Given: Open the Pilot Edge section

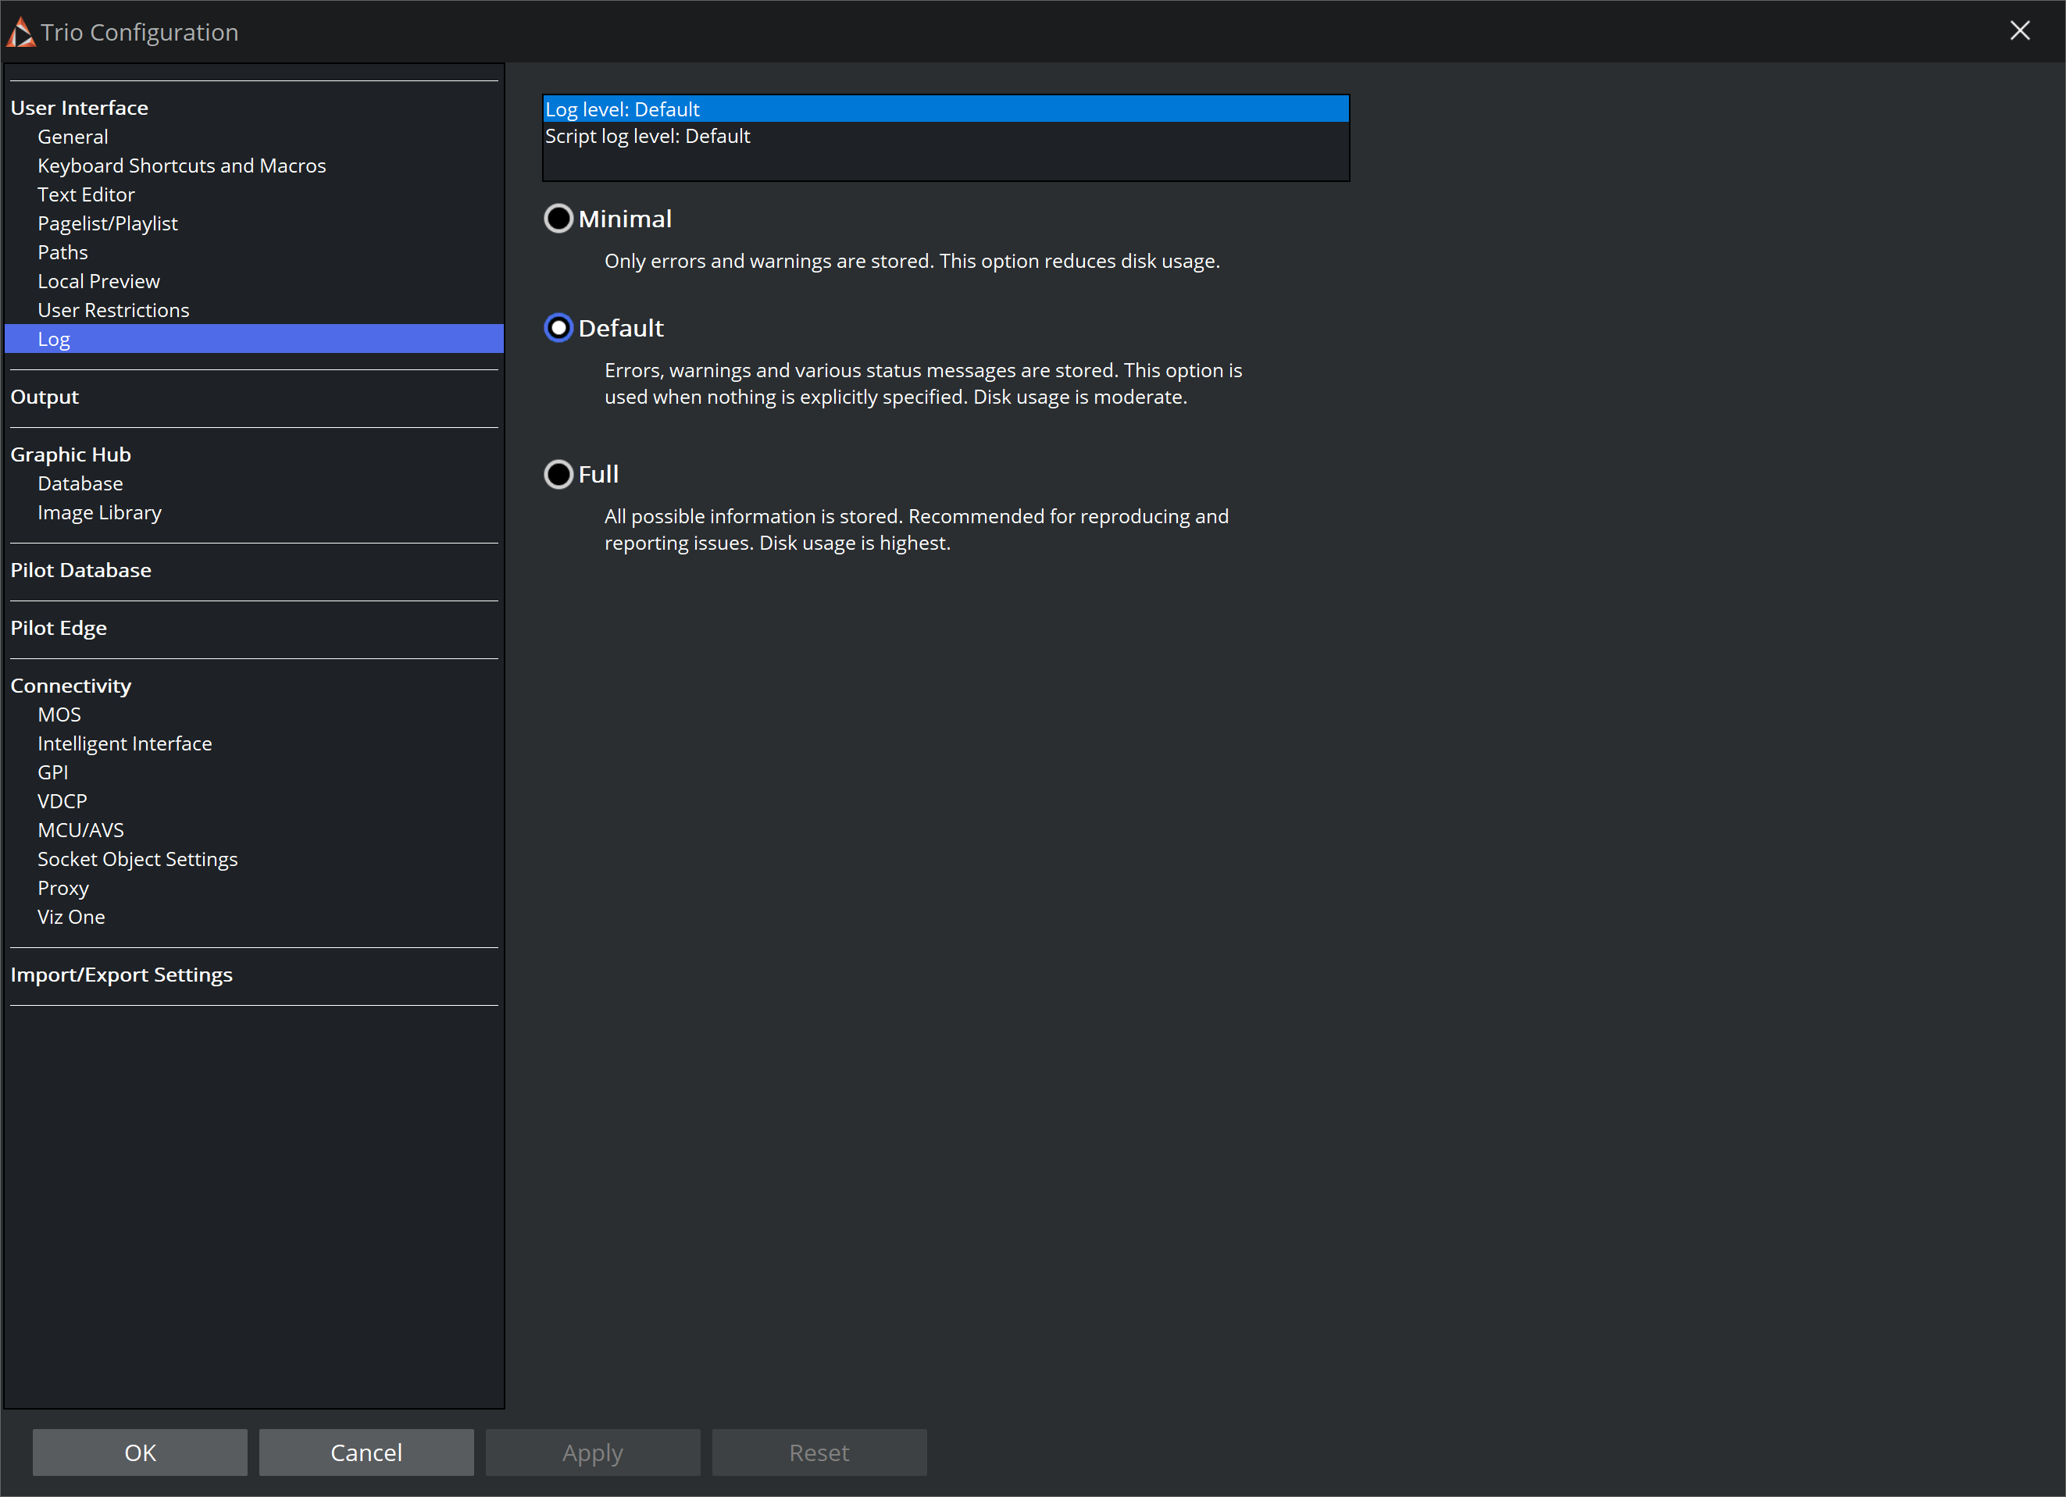Looking at the screenshot, I should (59, 629).
